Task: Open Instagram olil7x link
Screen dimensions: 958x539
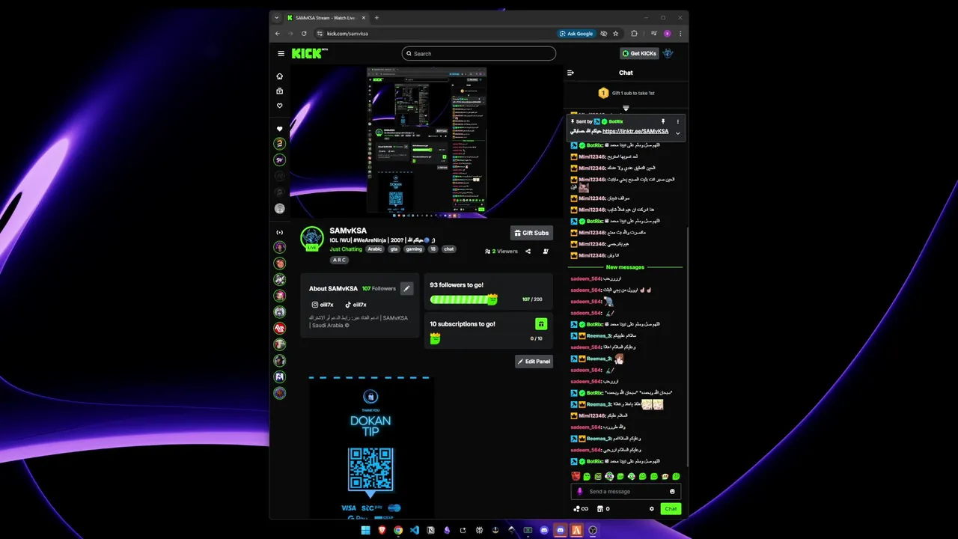Action: click(x=323, y=305)
